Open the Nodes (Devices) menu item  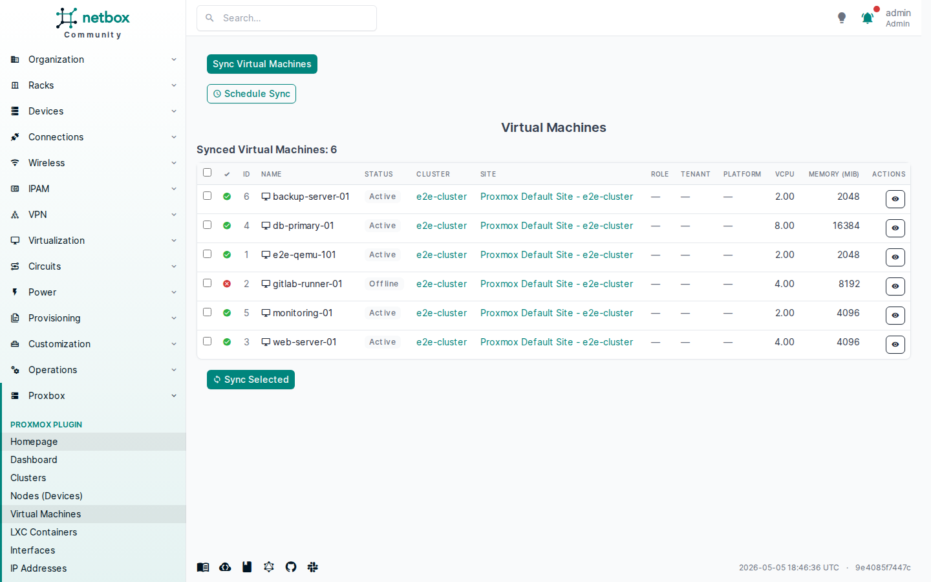click(93, 496)
